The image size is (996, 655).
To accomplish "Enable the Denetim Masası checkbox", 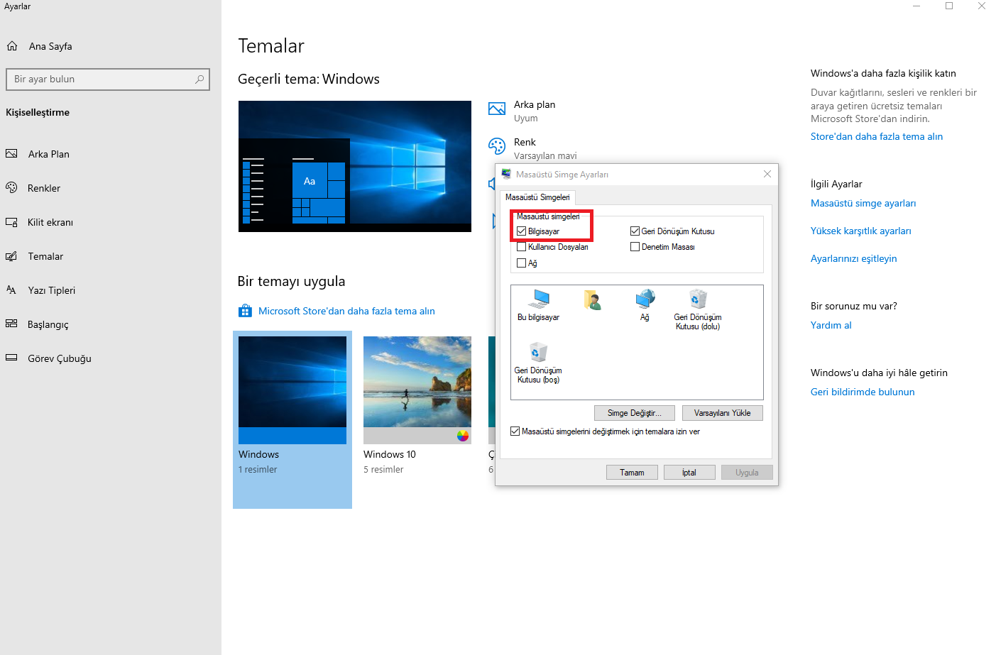I will pos(635,247).
